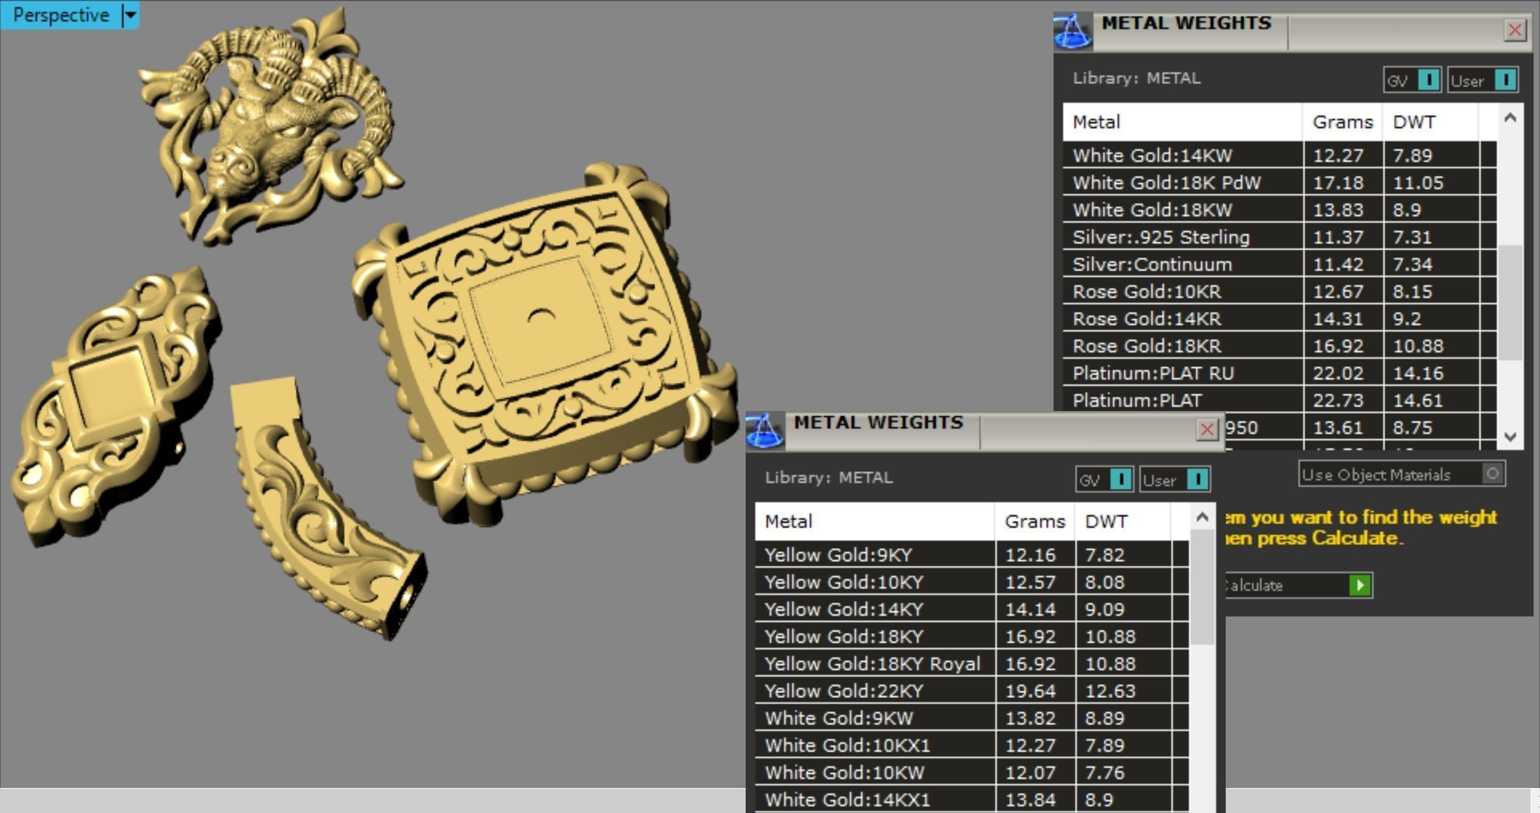Viewport: 1540px width, 813px height.
Task: Select Yellow Gold:14KY row
Action: (x=972, y=609)
